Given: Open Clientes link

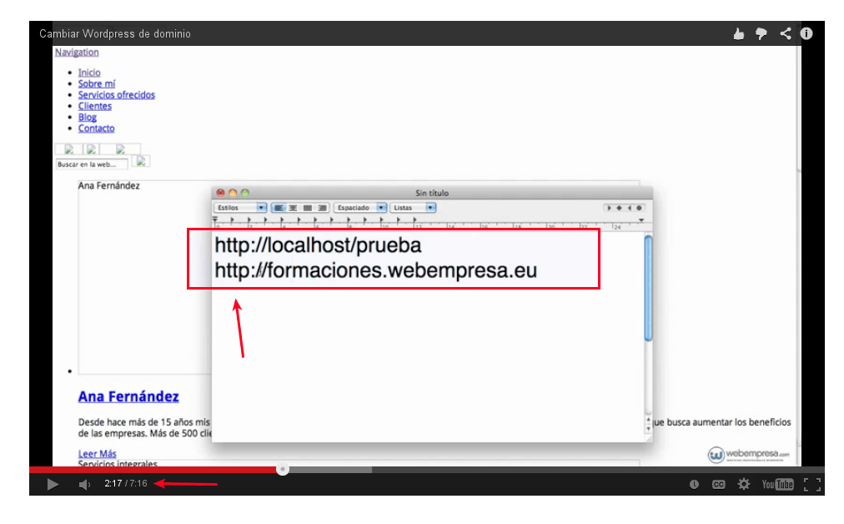Looking at the screenshot, I should pos(95,106).
